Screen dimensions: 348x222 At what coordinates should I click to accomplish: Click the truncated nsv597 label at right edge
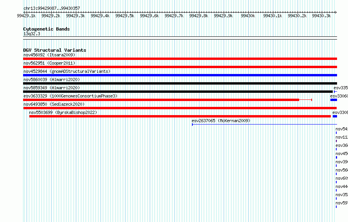342,203
